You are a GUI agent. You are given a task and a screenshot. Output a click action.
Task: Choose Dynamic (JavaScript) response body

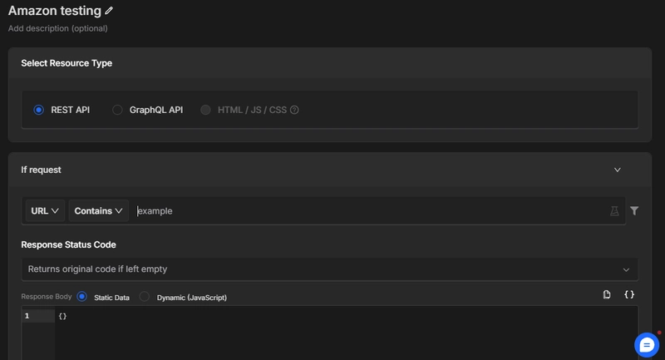click(145, 297)
